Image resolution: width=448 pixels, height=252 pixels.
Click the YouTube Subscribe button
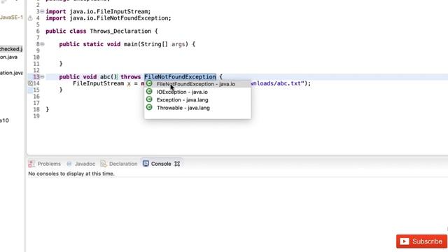pyautogui.click(x=421, y=241)
